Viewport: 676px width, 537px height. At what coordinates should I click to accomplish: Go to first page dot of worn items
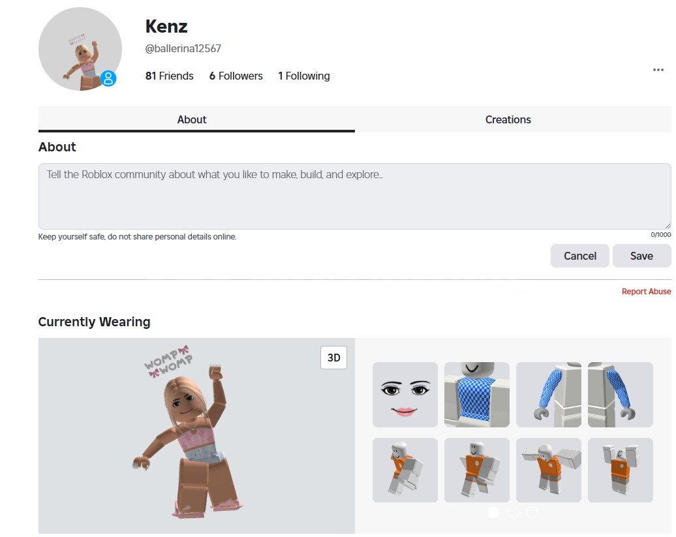coord(493,512)
